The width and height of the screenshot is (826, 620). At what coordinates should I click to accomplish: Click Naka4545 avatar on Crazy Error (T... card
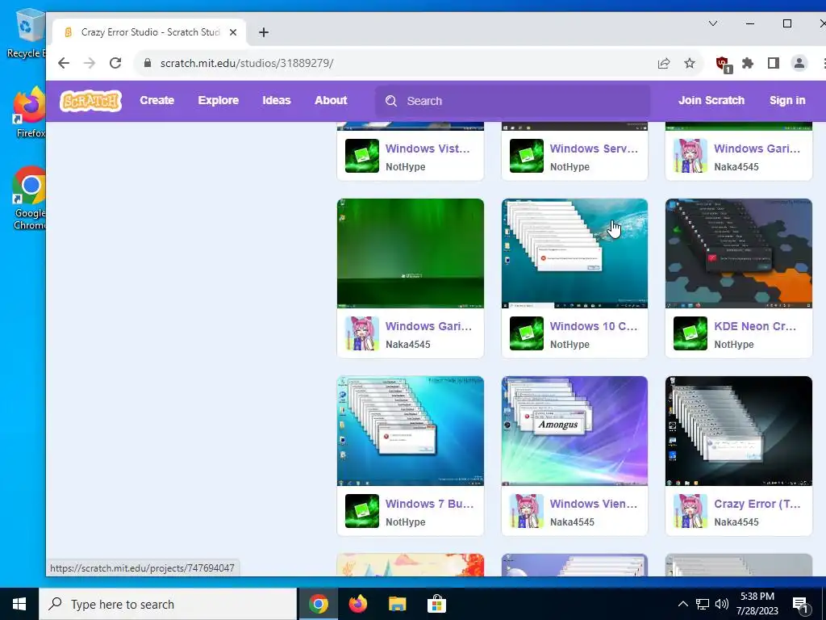(x=690, y=511)
